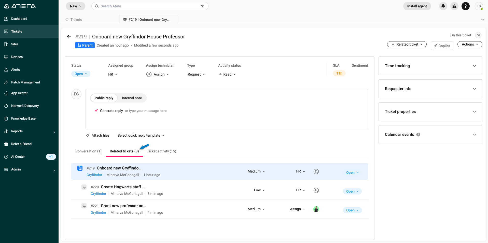
Task: Open the help question mark icon
Action: point(466,6)
